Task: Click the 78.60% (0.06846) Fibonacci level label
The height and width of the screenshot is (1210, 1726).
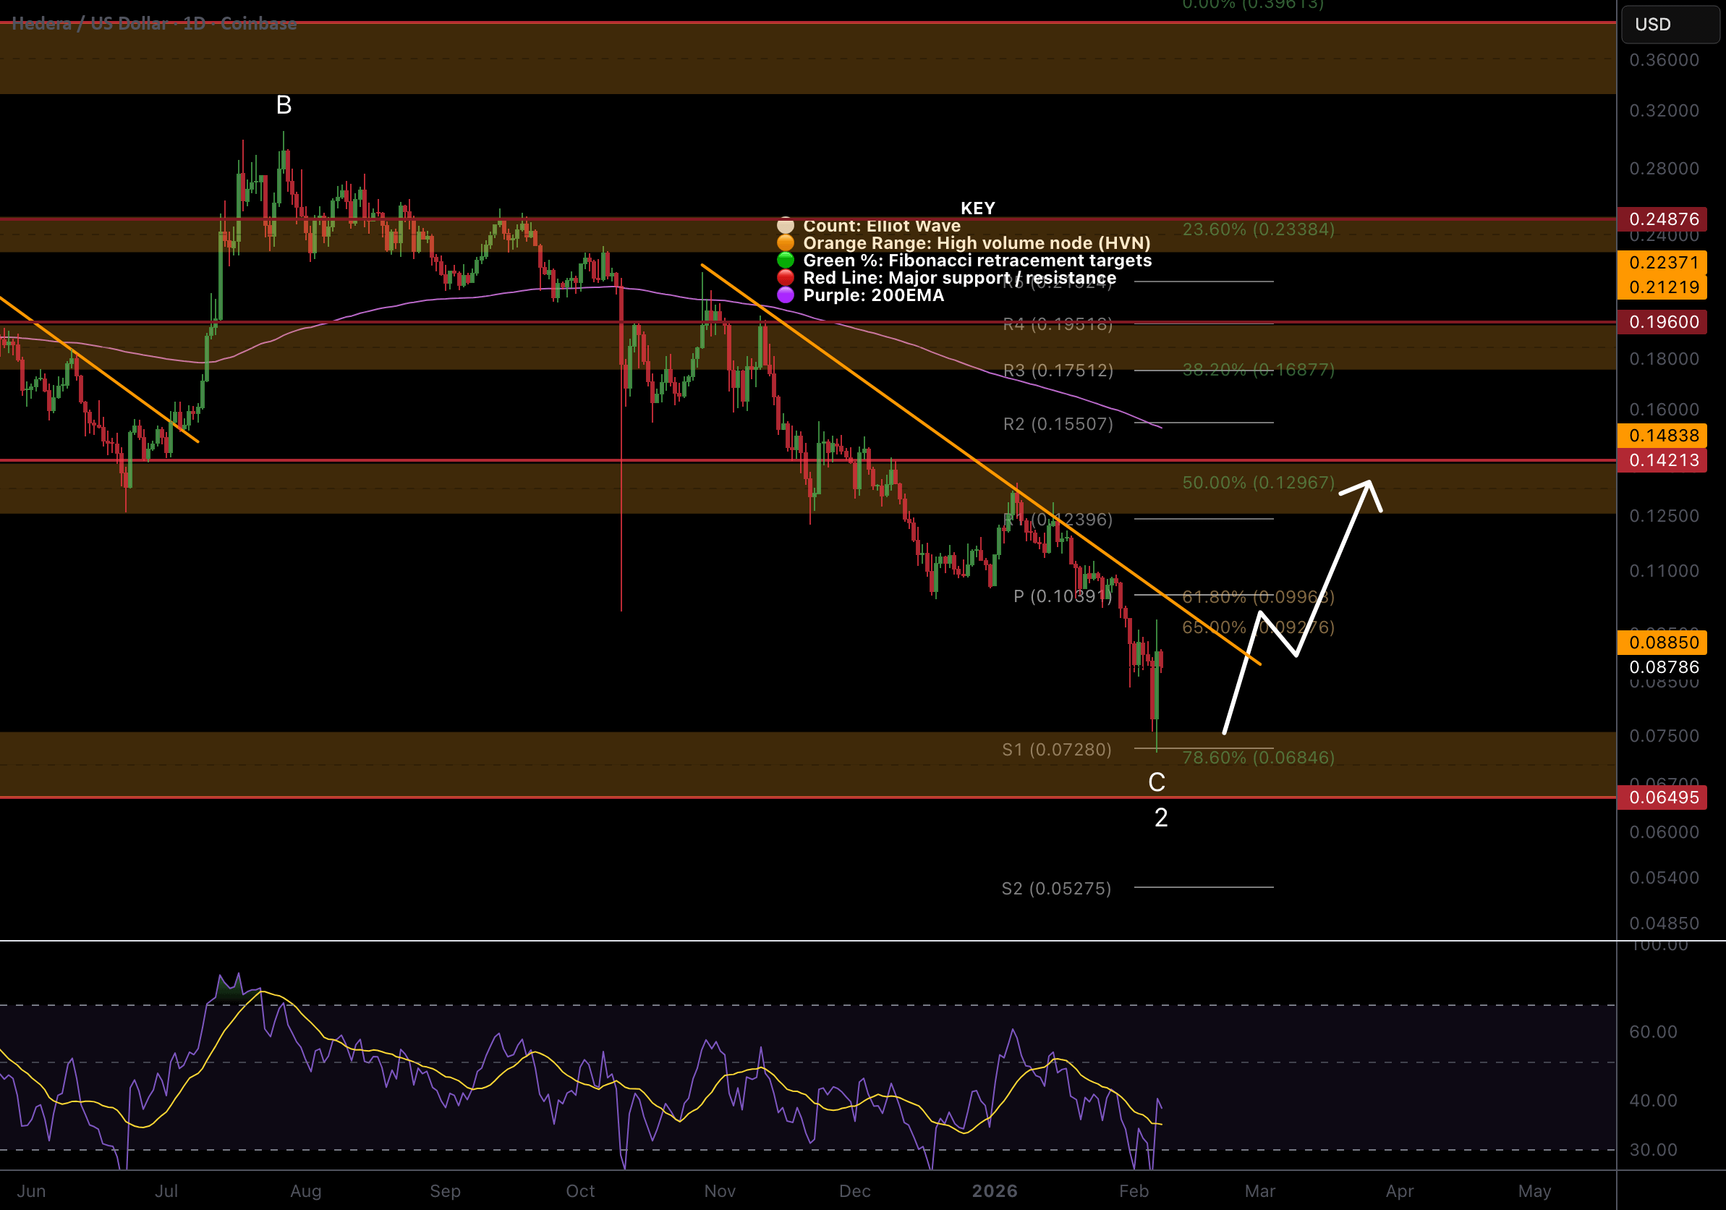Action: pyautogui.click(x=1258, y=757)
